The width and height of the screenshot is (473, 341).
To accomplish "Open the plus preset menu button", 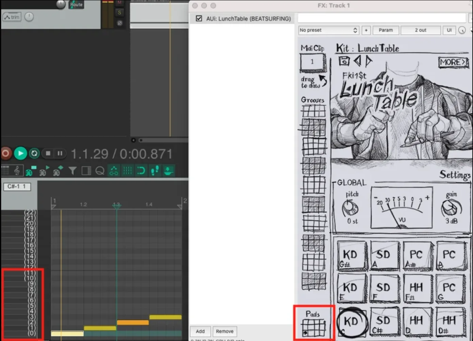I will pyautogui.click(x=366, y=30).
